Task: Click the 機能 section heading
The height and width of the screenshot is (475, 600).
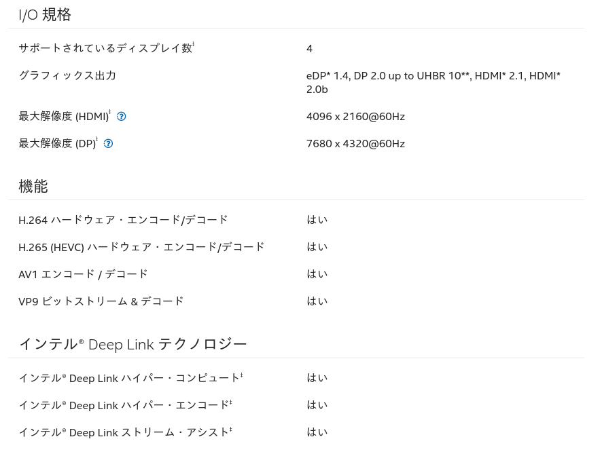Action: point(33,187)
